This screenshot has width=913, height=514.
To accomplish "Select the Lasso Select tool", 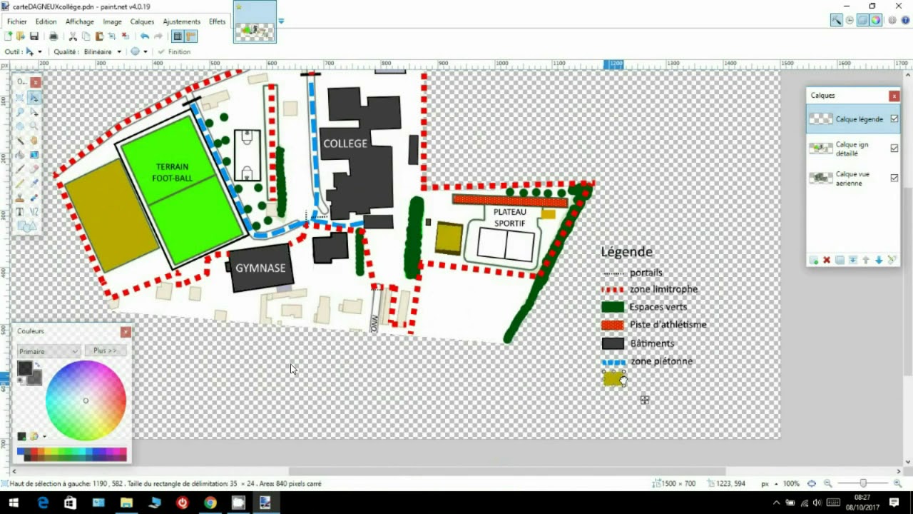I will click(20, 111).
